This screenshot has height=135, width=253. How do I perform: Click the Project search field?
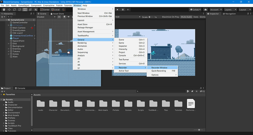pos(161,91)
